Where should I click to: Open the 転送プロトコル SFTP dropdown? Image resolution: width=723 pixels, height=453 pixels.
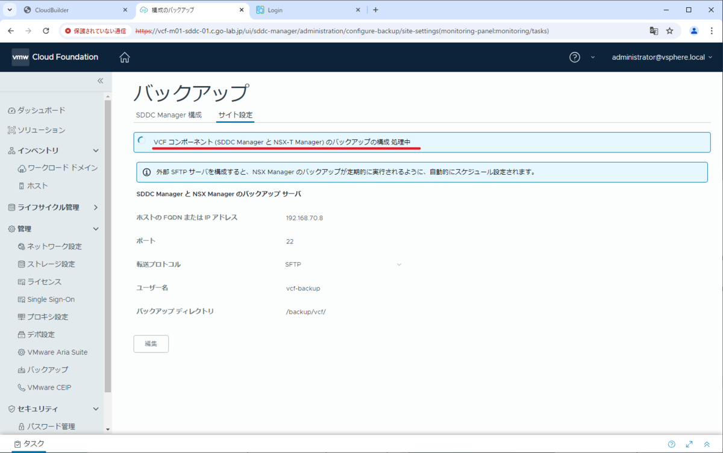click(x=343, y=264)
